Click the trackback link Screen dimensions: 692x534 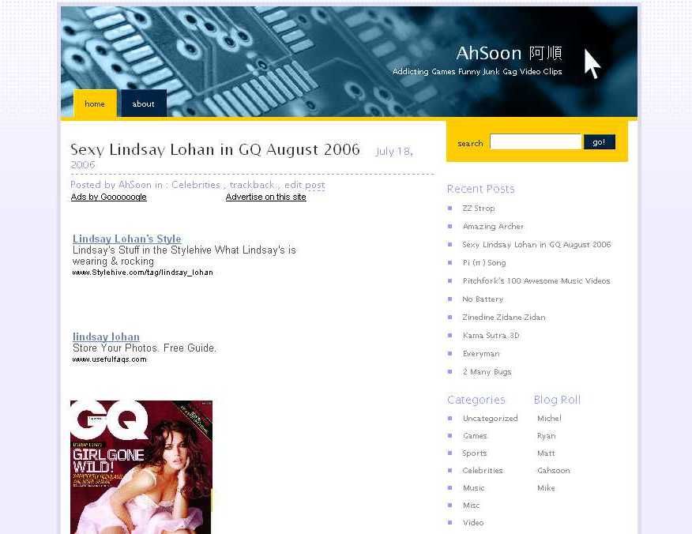tap(252, 185)
